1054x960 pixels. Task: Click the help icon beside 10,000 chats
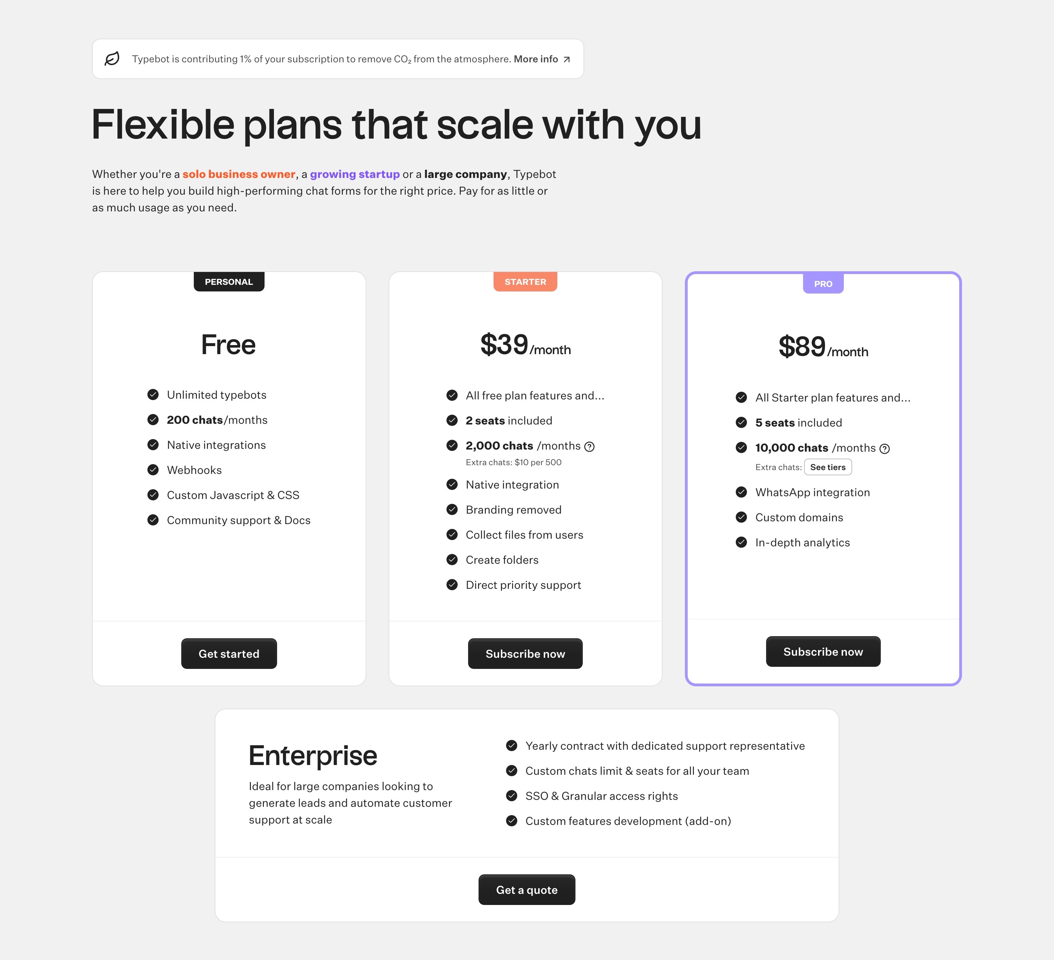(885, 448)
